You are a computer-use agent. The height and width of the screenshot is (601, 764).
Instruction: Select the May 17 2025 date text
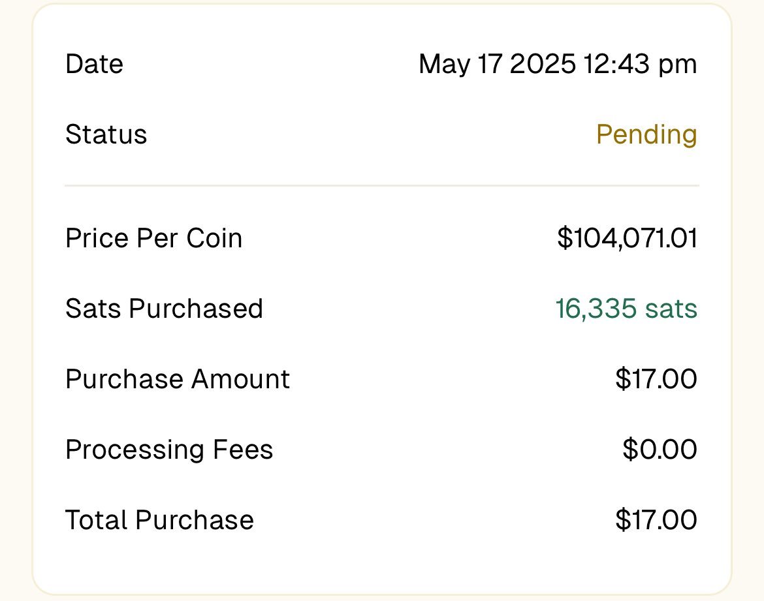[497, 64]
